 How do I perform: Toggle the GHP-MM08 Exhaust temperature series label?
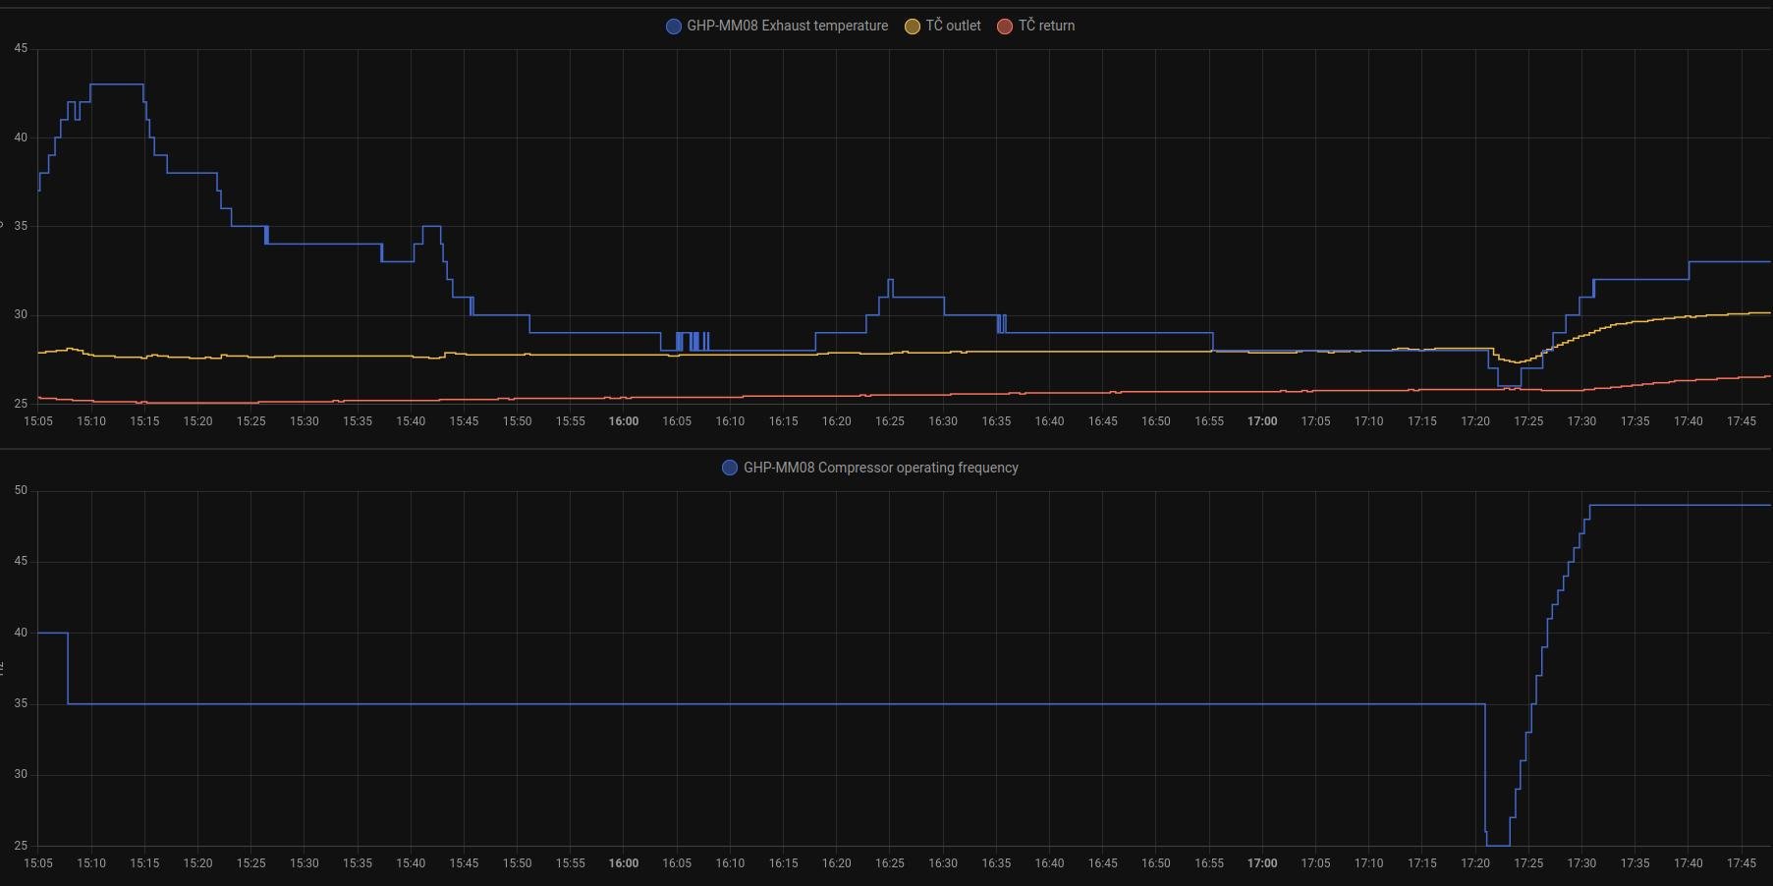787,26
